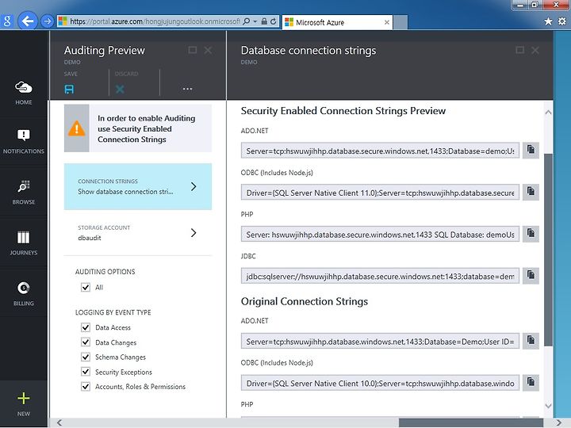
Task: Click the secure ODBC connection string field
Action: click(380, 192)
